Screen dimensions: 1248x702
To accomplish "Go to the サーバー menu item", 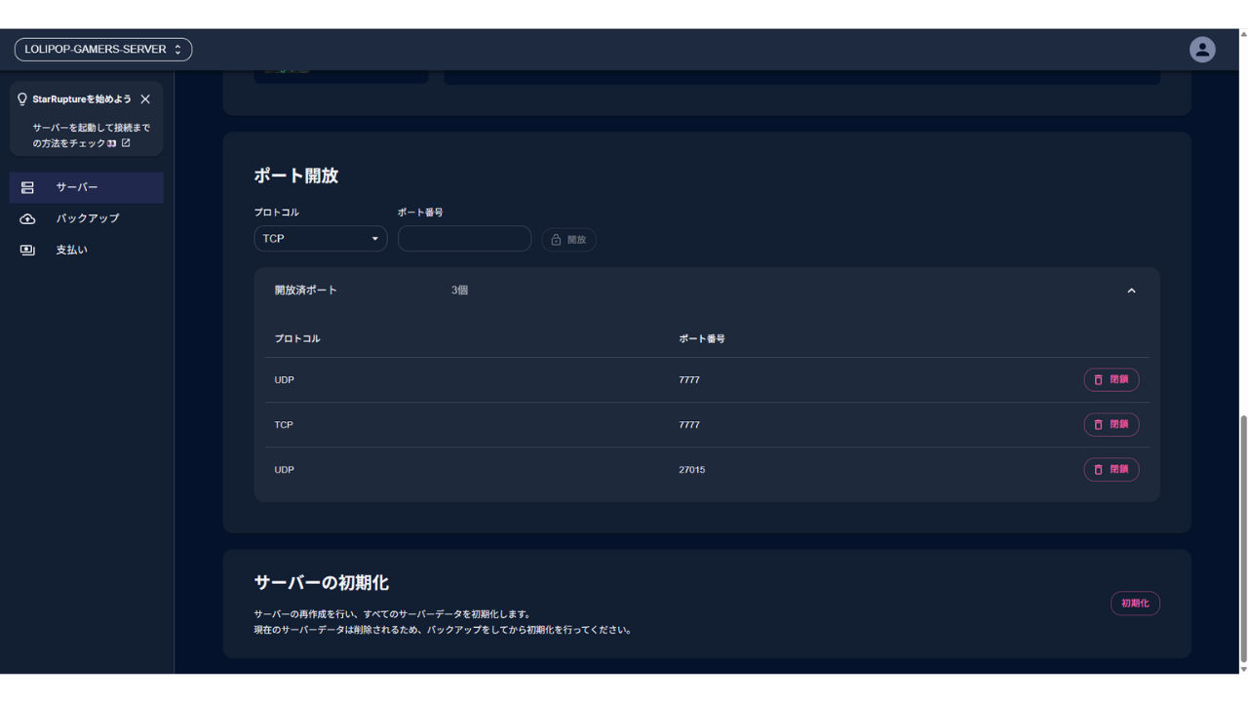I will (x=87, y=187).
